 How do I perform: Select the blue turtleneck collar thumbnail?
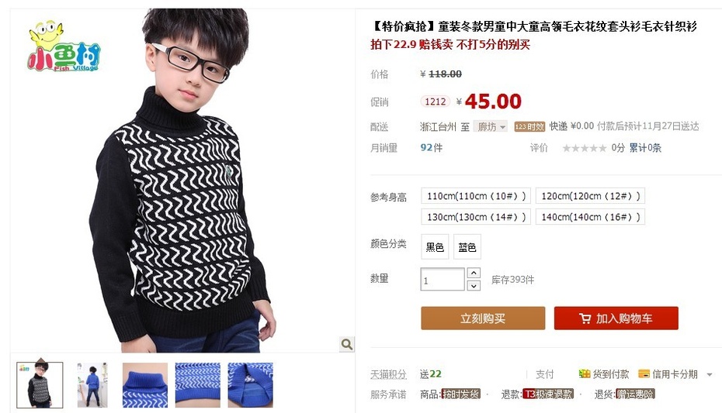(x=145, y=385)
